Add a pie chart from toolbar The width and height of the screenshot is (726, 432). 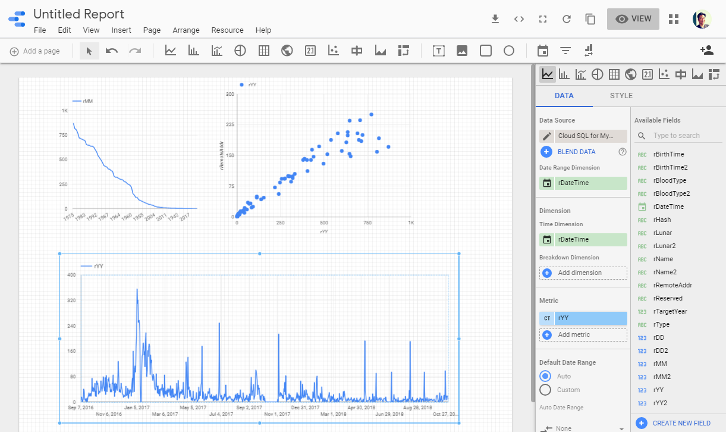point(240,51)
